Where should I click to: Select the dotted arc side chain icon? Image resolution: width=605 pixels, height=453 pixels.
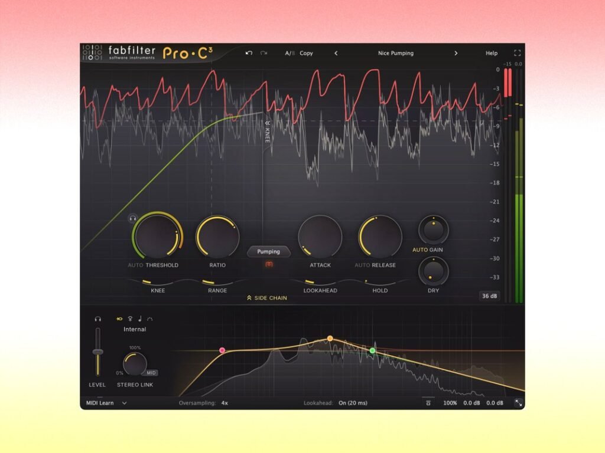(x=149, y=319)
